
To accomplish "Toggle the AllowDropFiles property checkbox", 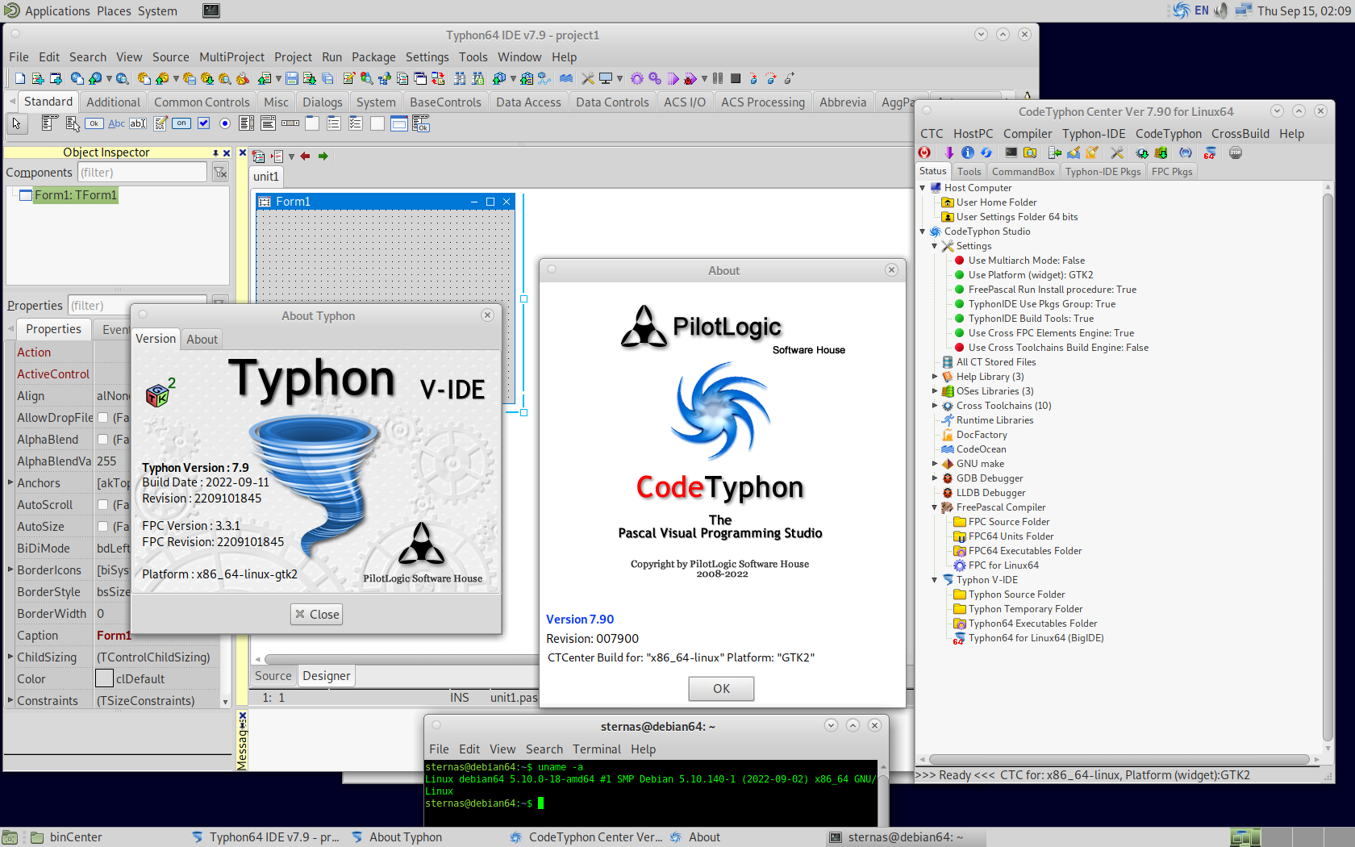I will coord(103,418).
